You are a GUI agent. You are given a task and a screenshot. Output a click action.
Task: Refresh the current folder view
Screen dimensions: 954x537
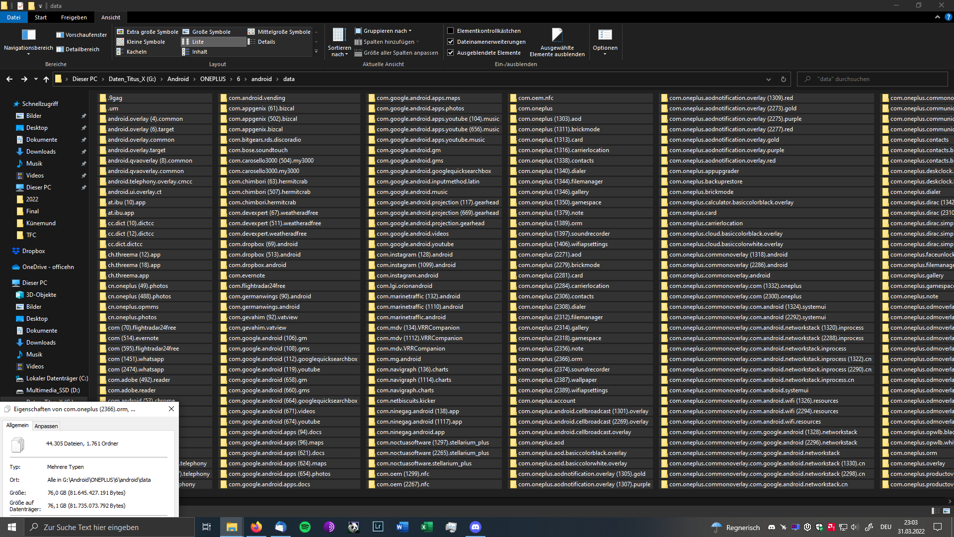[783, 79]
